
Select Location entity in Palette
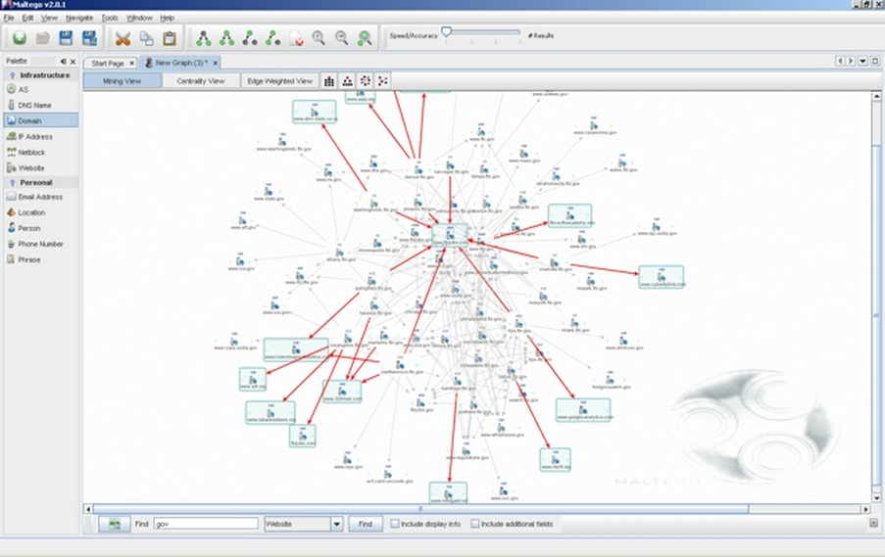tap(40, 212)
